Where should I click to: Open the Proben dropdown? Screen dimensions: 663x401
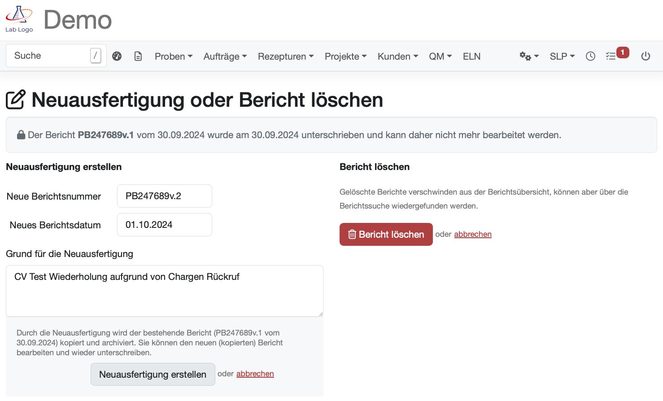tap(173, 56)
